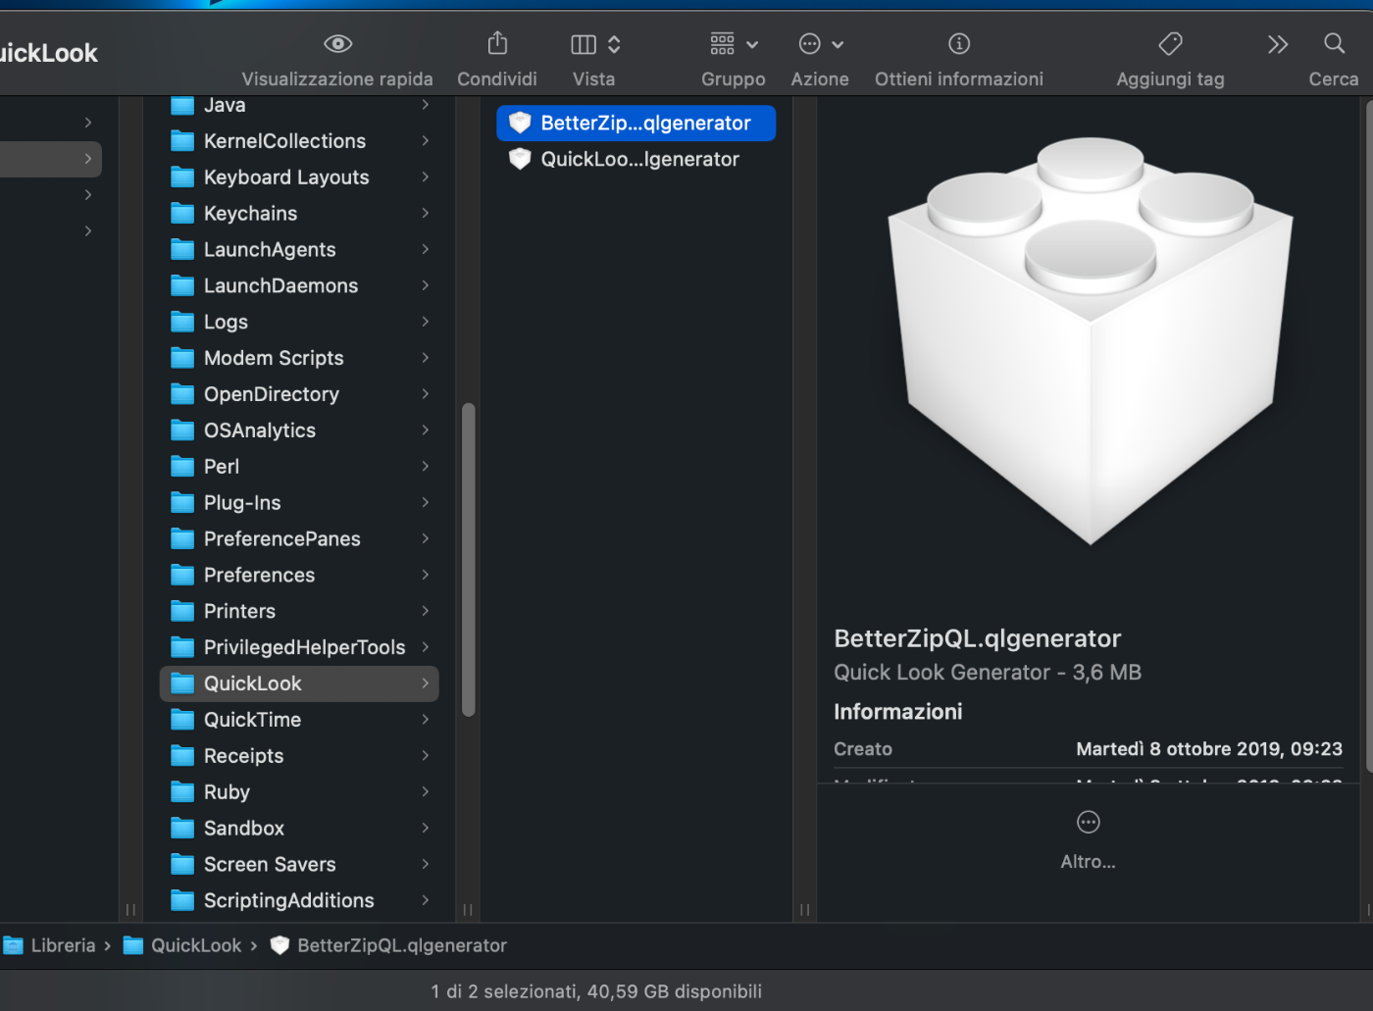
Task: Click the Creato date value
Action: [1209, 749]
